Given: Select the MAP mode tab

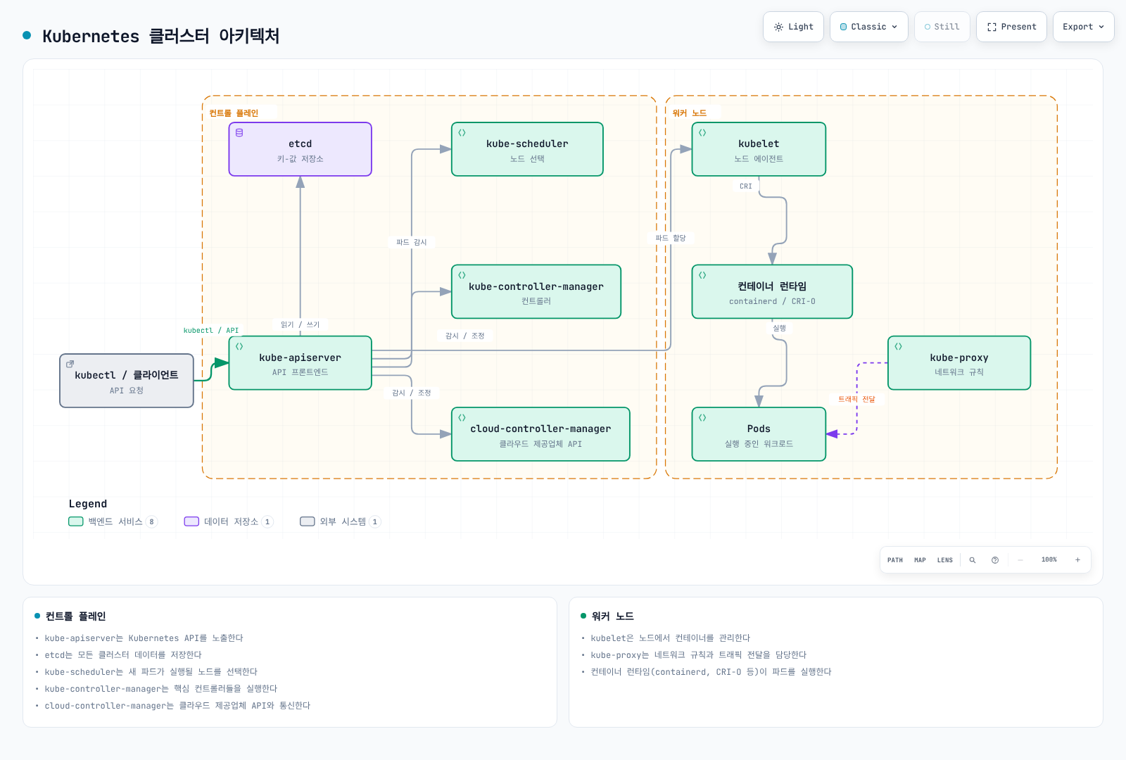Looking at the screenshot, I should click(920, 560).
